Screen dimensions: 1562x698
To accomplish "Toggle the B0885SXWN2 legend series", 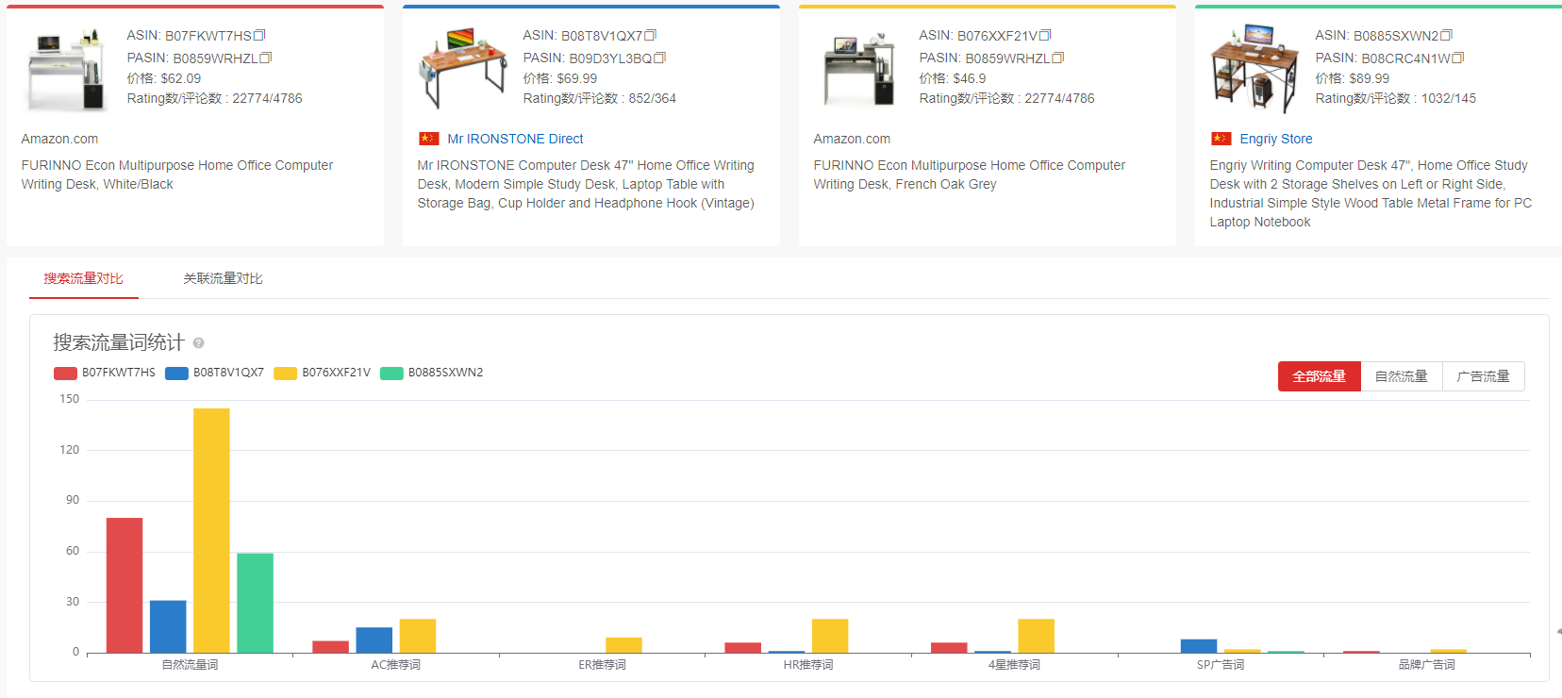I will tap(431, 373).
